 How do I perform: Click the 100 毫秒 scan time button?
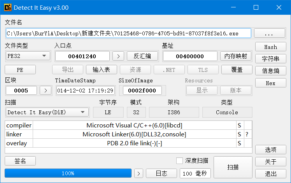click(195, 173)
